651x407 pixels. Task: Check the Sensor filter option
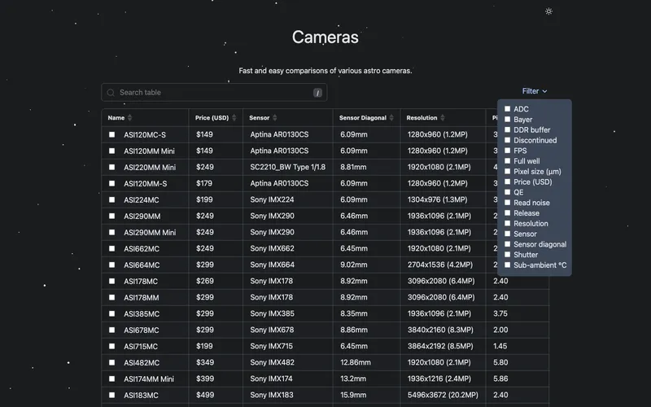coord(507,234)
